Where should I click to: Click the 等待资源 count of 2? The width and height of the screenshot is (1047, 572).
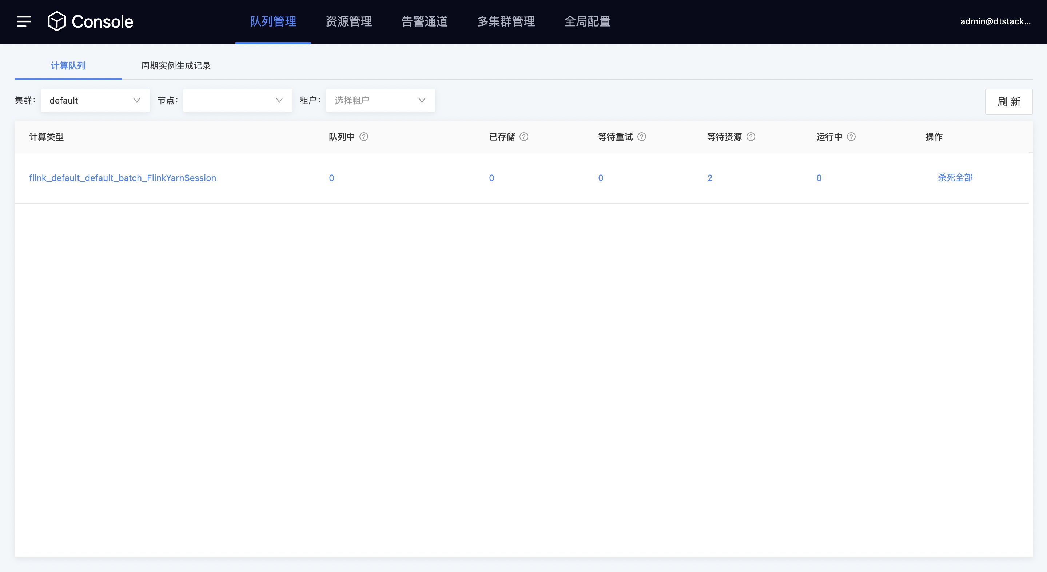click(x=710, y=178)
